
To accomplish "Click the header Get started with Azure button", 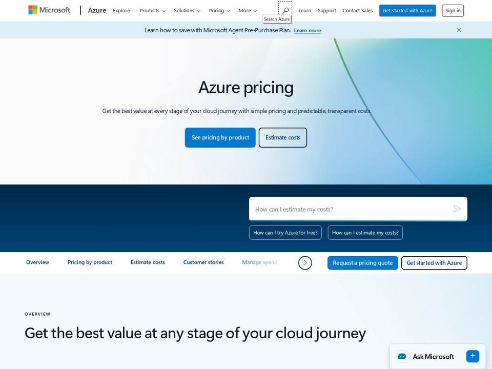I will [x=407, y=11].
